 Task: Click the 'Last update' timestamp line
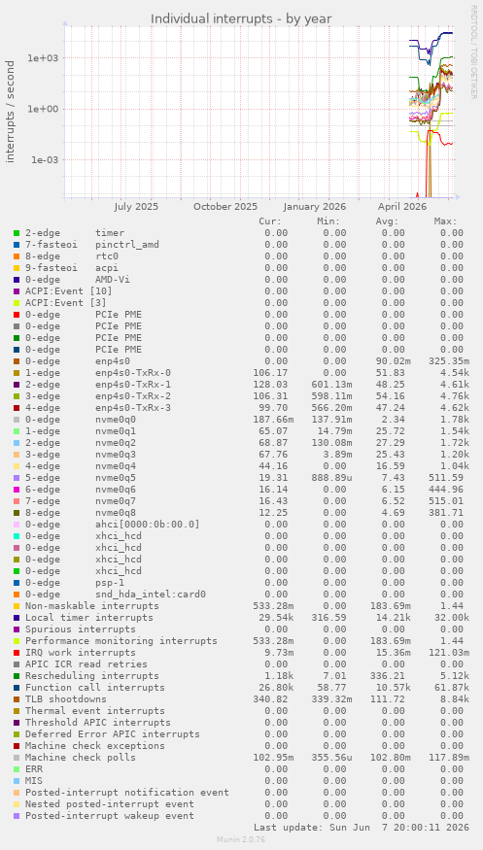pos(361,828)
